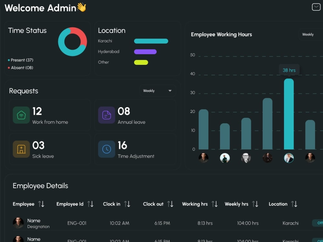Viewport: 323px width, 242px height.
Task: Click the Other yellow-green location bar
Action: (x=141, y=62)
